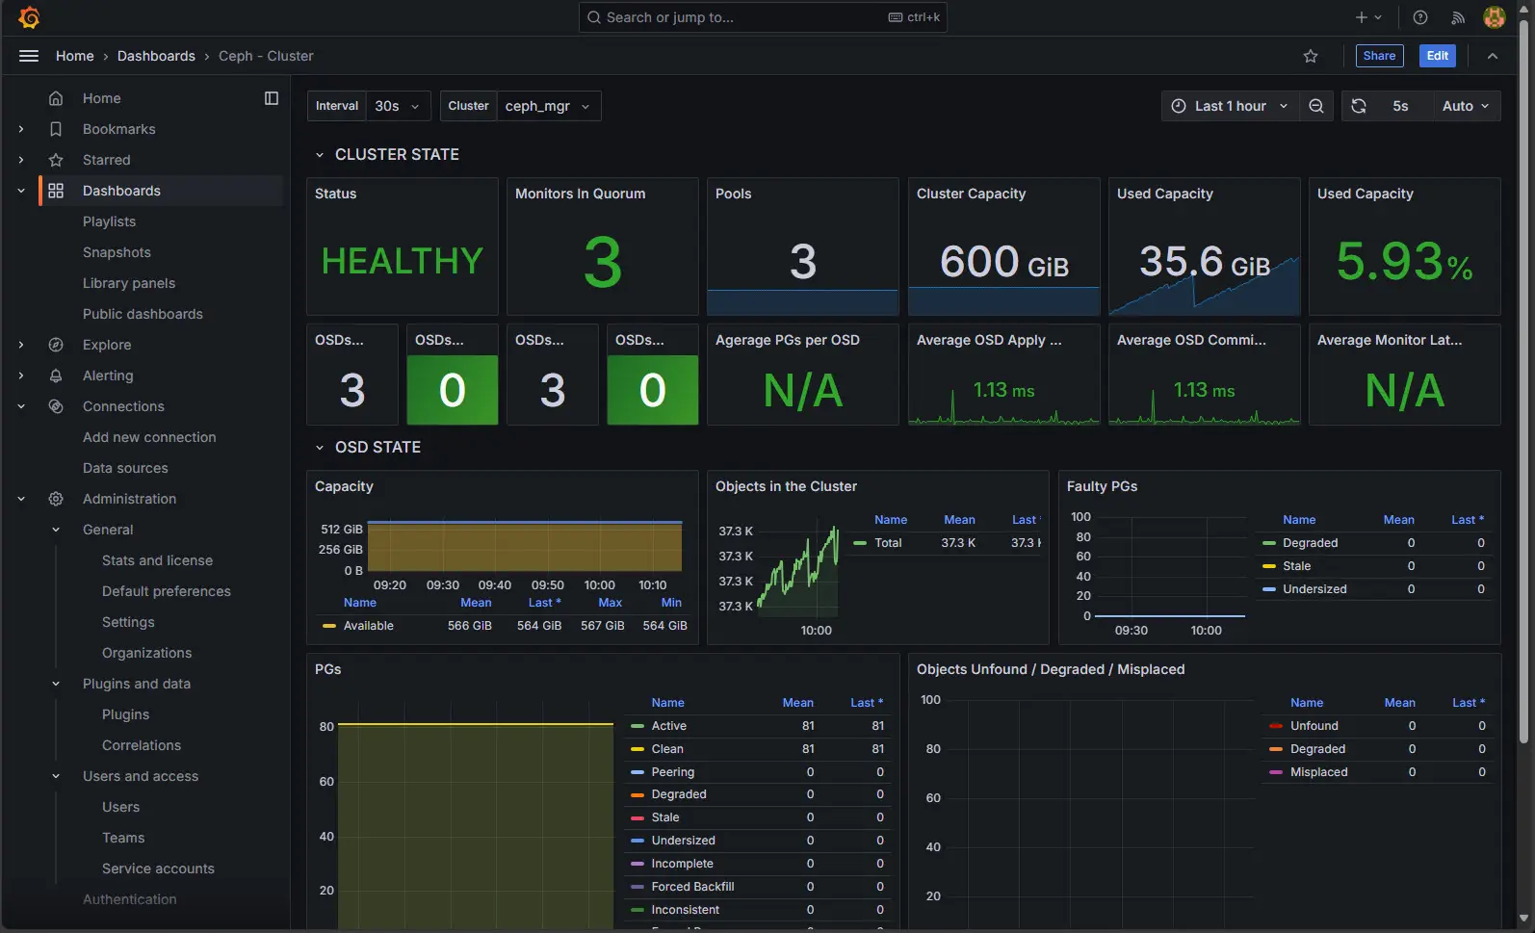Toggle the Degraded series color swatch in PGs legend
The width and height of the screenshot is (1535, 933).
637,795
